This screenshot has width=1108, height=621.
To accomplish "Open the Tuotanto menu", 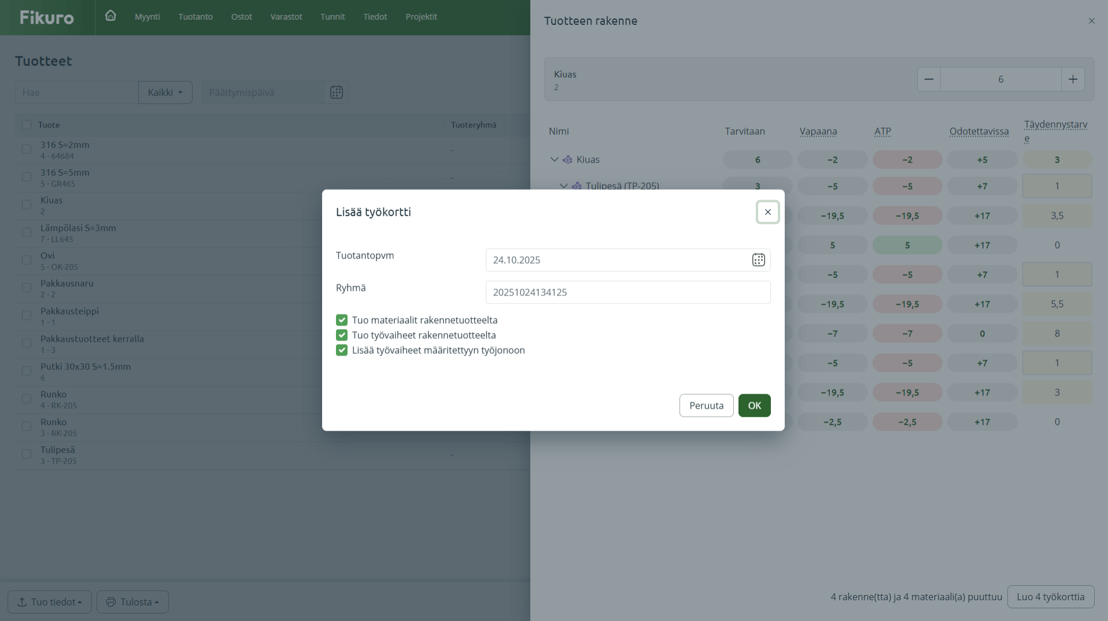I will 195,17.
